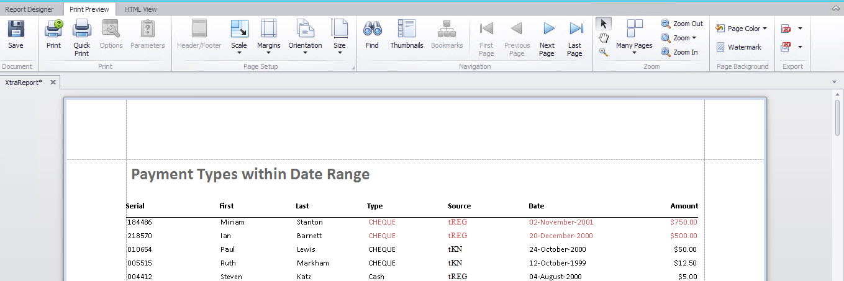Screen dimensions: 844x281
Task: Click amount $12.50
Action: point(686,263)
